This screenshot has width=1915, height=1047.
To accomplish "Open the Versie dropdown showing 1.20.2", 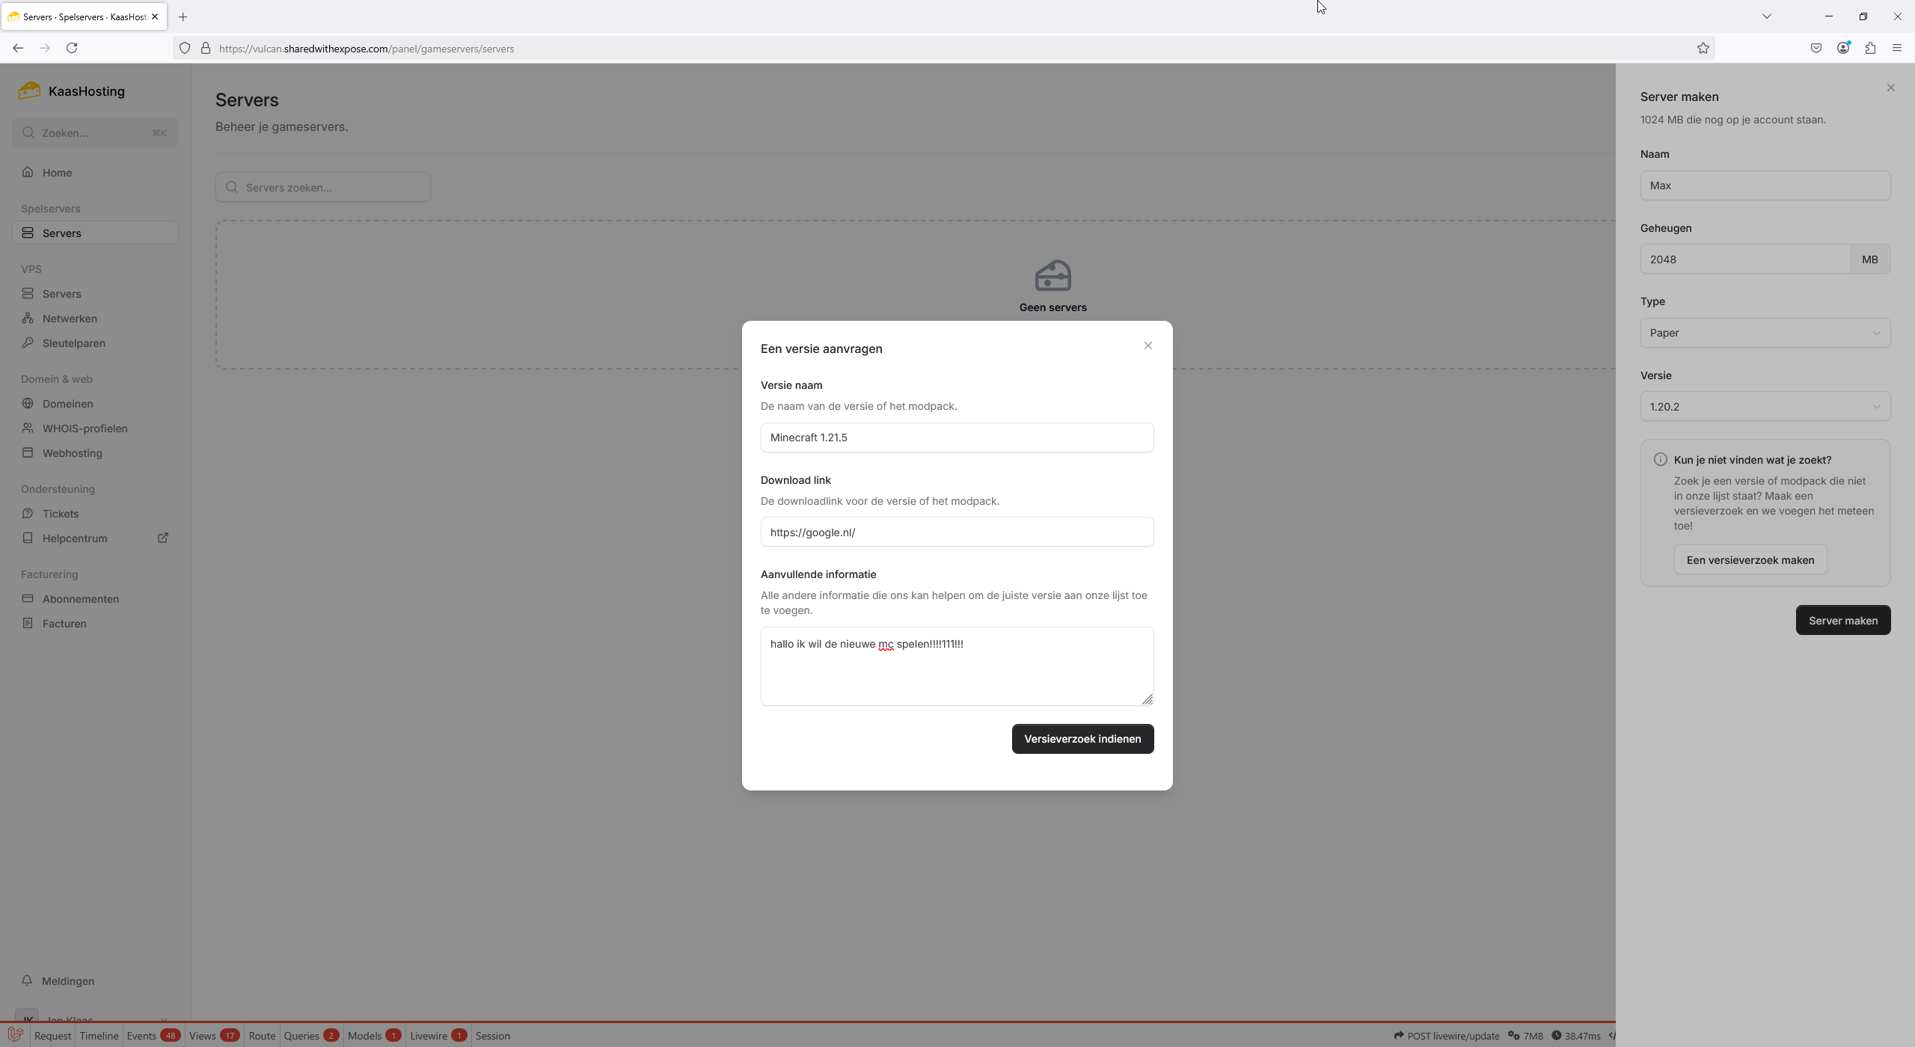I will tap(1765, 407).
